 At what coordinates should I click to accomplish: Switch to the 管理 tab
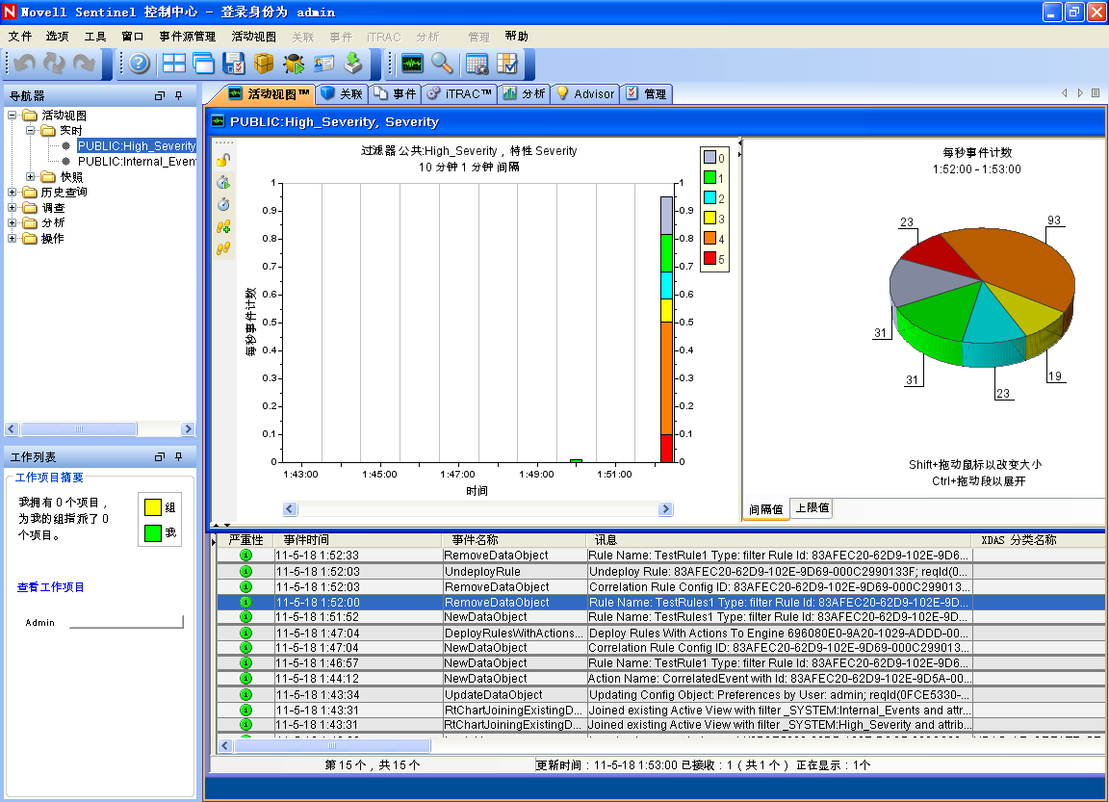(x=647, y=93)
